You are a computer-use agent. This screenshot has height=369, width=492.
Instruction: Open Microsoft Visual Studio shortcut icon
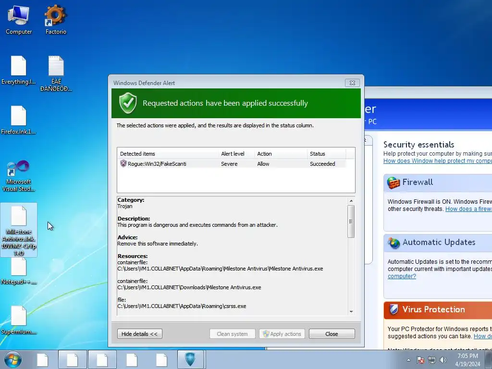pos(19,176)
